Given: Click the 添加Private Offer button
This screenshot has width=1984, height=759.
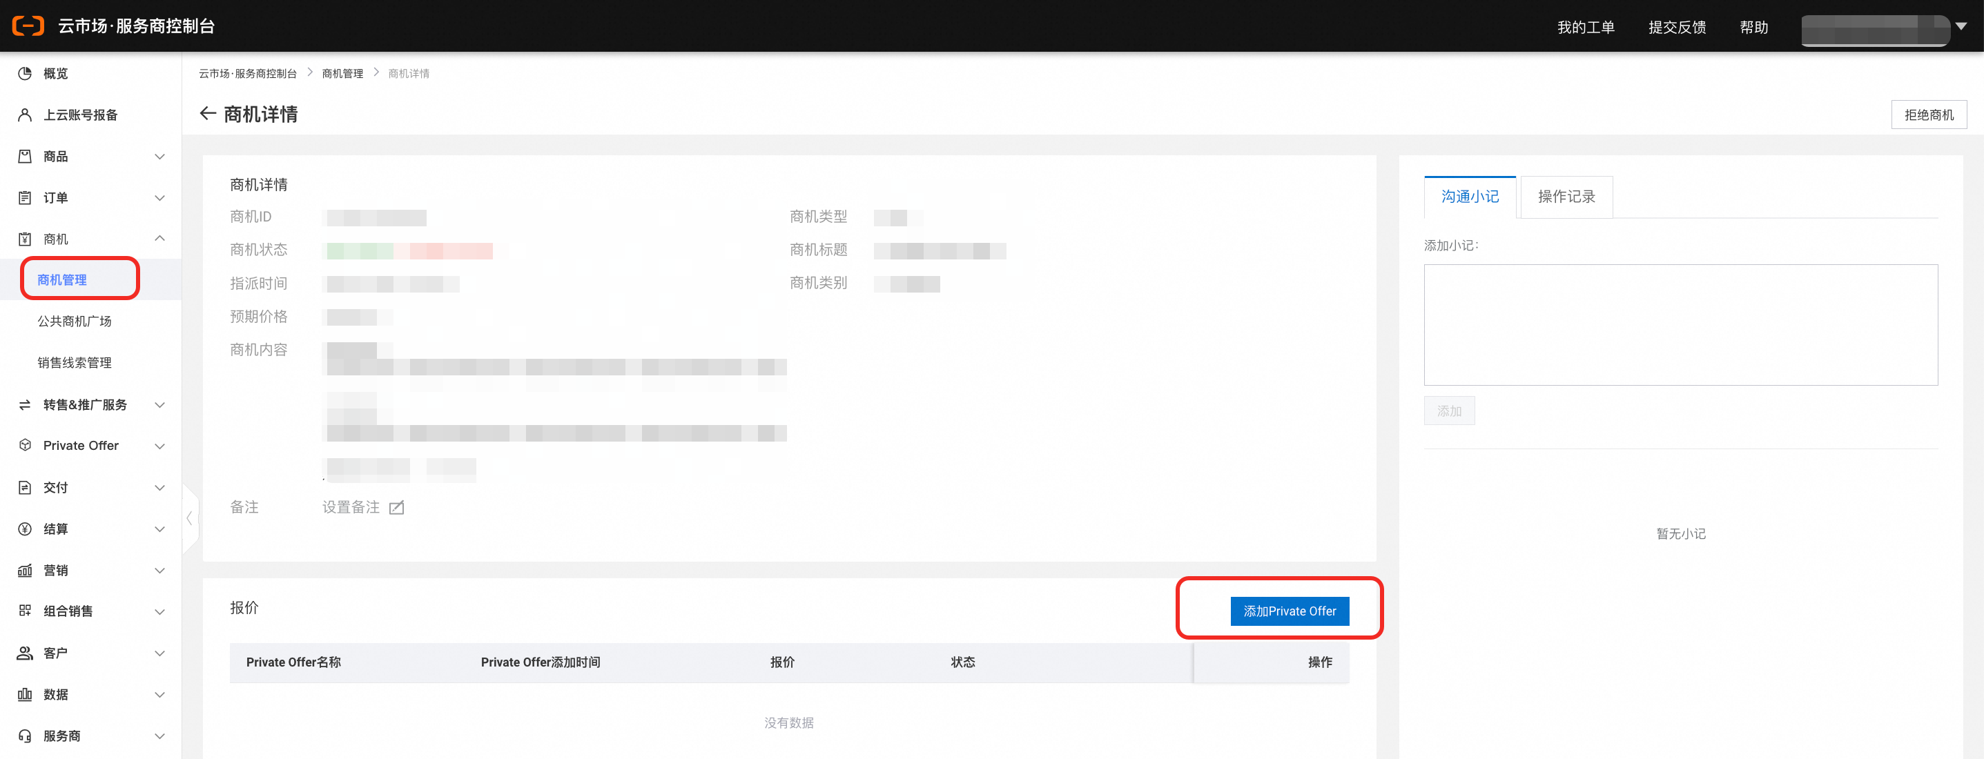Looking at the screenshot, I should 1290,611.
